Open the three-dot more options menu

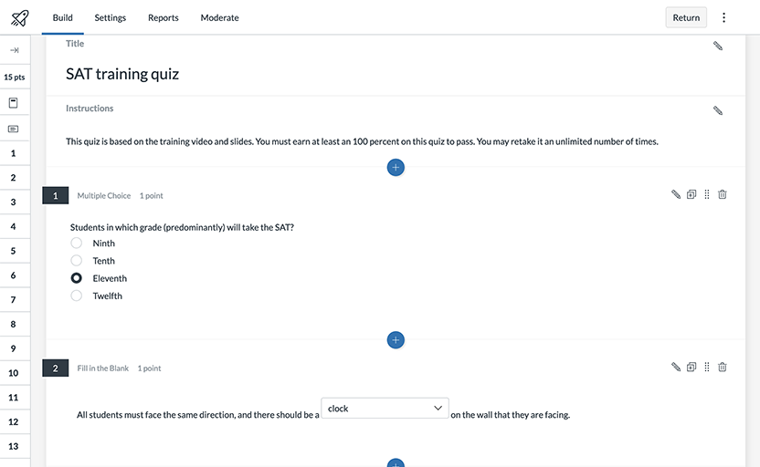724,17
